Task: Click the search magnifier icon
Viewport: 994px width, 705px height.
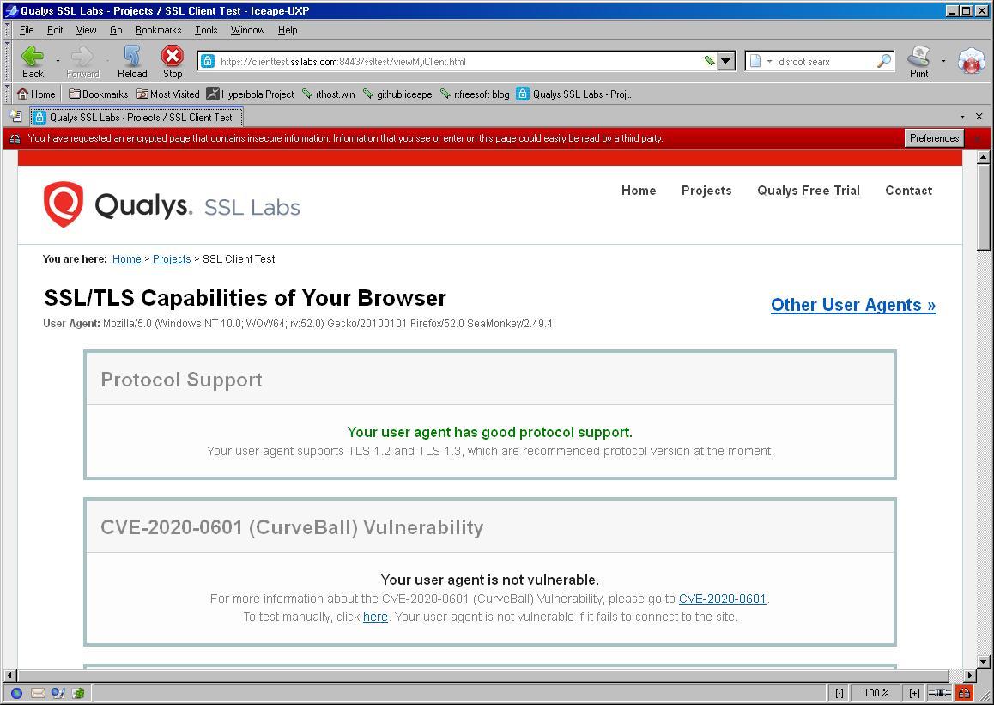Action: [883, 62]
